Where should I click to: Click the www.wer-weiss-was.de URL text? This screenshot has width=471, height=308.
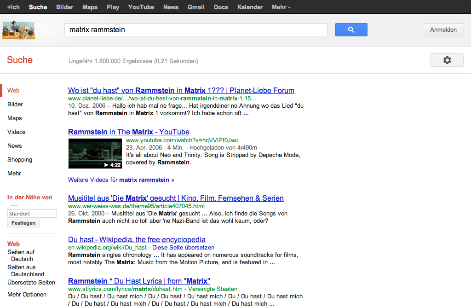pyautogui.click(x=136, y=206)
